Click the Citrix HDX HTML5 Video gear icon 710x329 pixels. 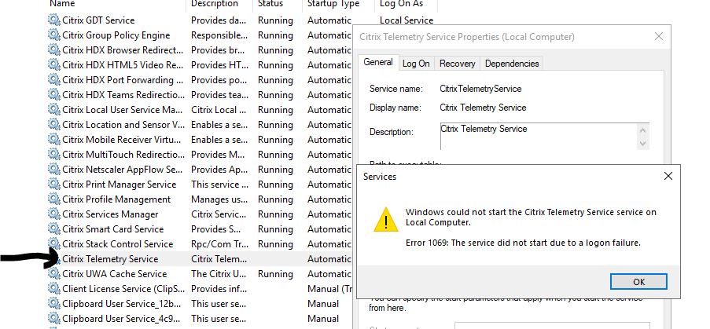[54, 65]
